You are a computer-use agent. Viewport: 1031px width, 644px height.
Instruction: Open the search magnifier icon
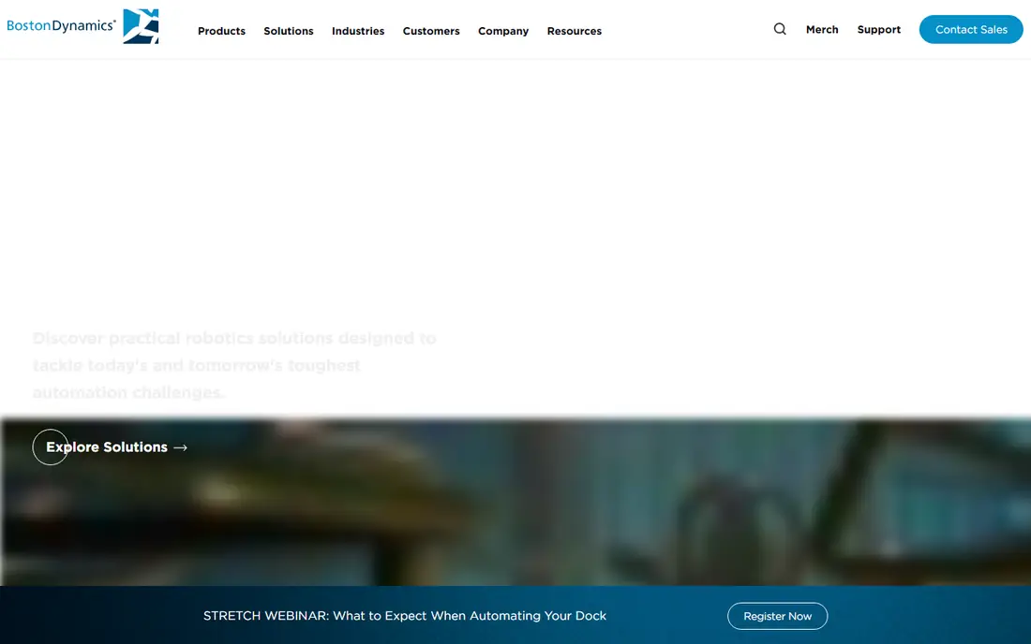tap(780, 29)
